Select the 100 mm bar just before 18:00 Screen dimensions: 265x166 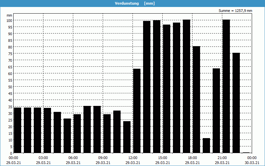click(x=186, y=86)
